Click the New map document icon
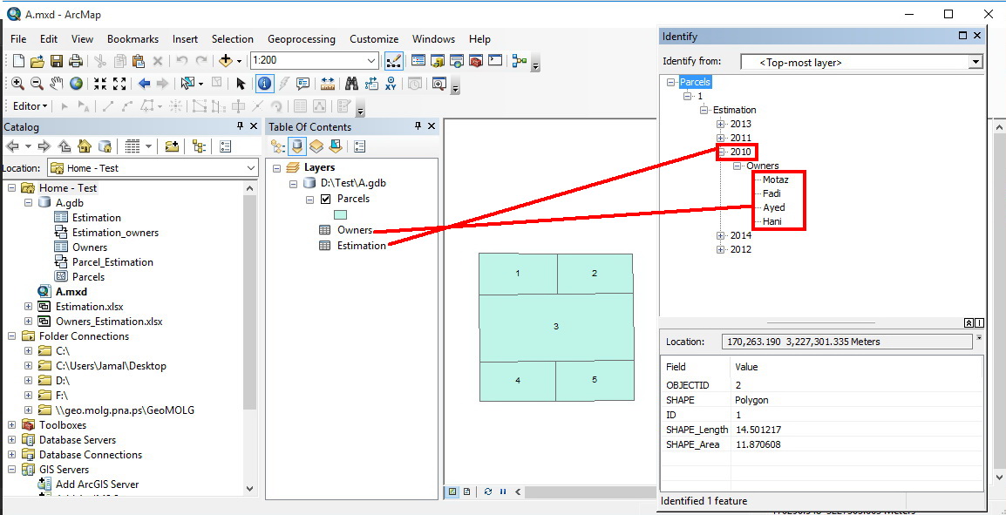Image resolution: width=1006 pixels, height=515 pixels. (x=18, y=62)
